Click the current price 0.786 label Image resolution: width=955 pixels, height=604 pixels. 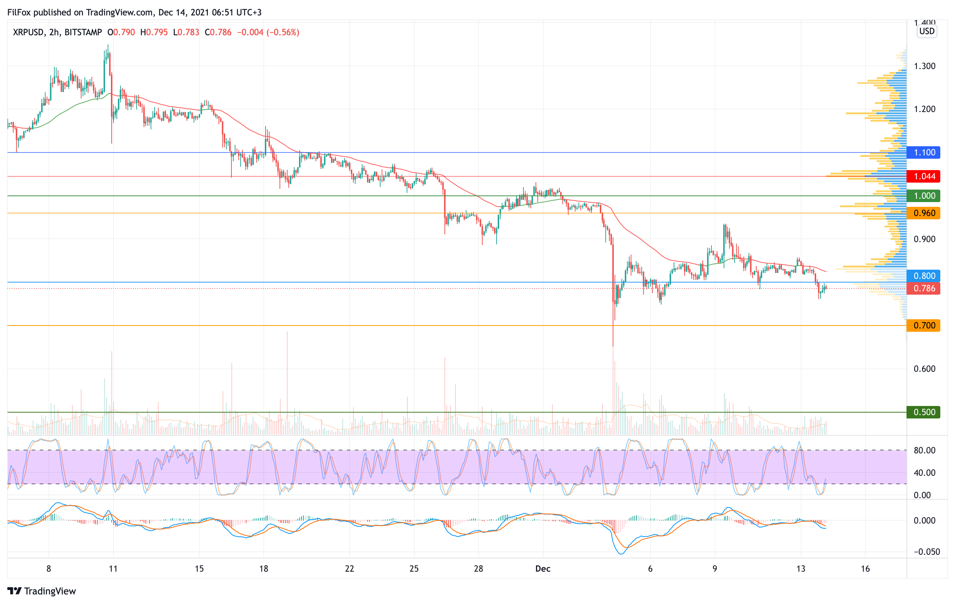[x=923, y=288]
